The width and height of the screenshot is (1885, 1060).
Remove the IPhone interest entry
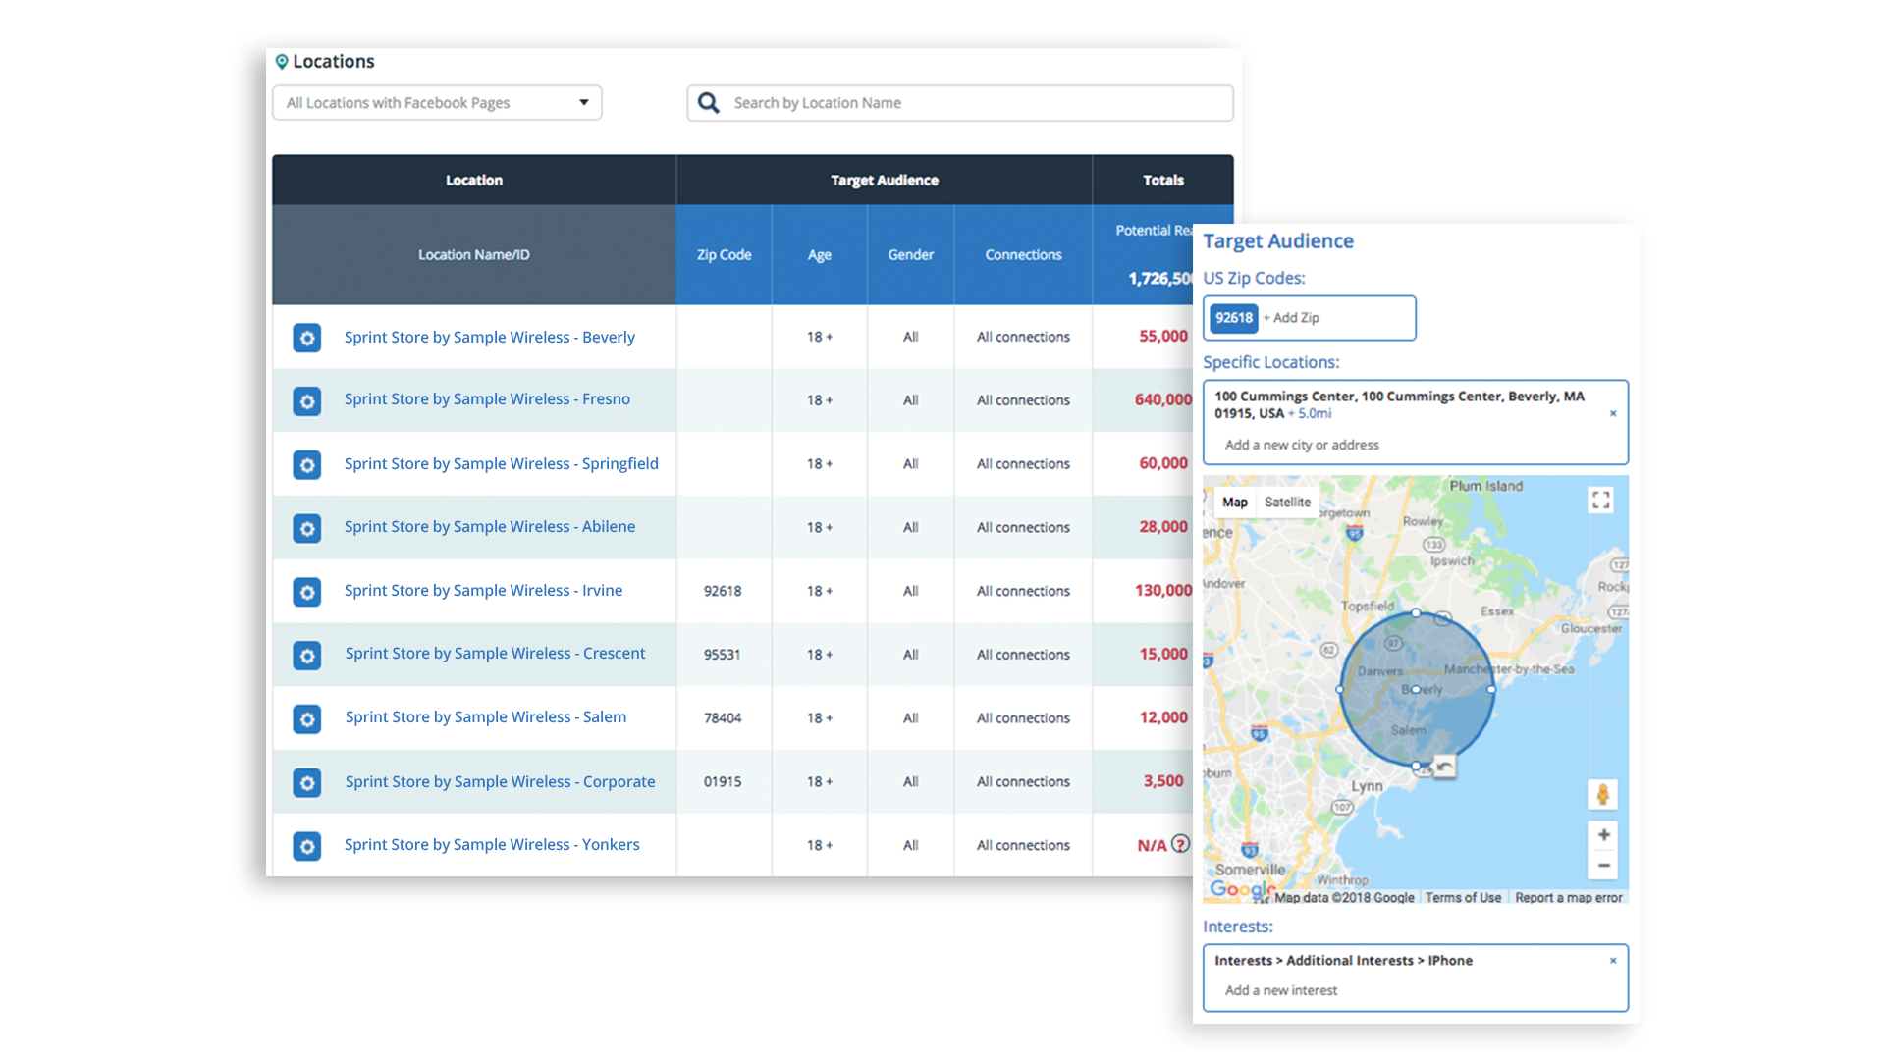click(x=1613, y=961)
